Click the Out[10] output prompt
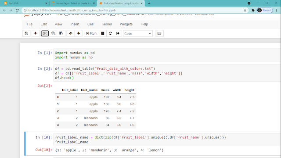 (43, 150)
